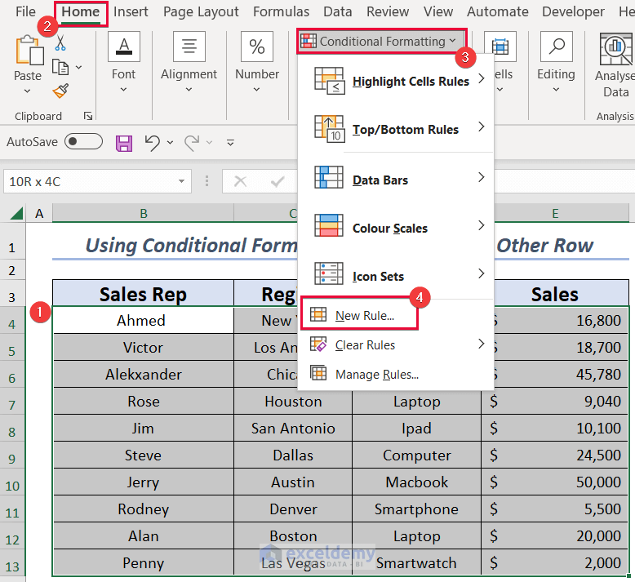The image size is (635, 582).
Task: Click the Undo arrow icon
Action: pyautogui.click(x=152, y=143)
